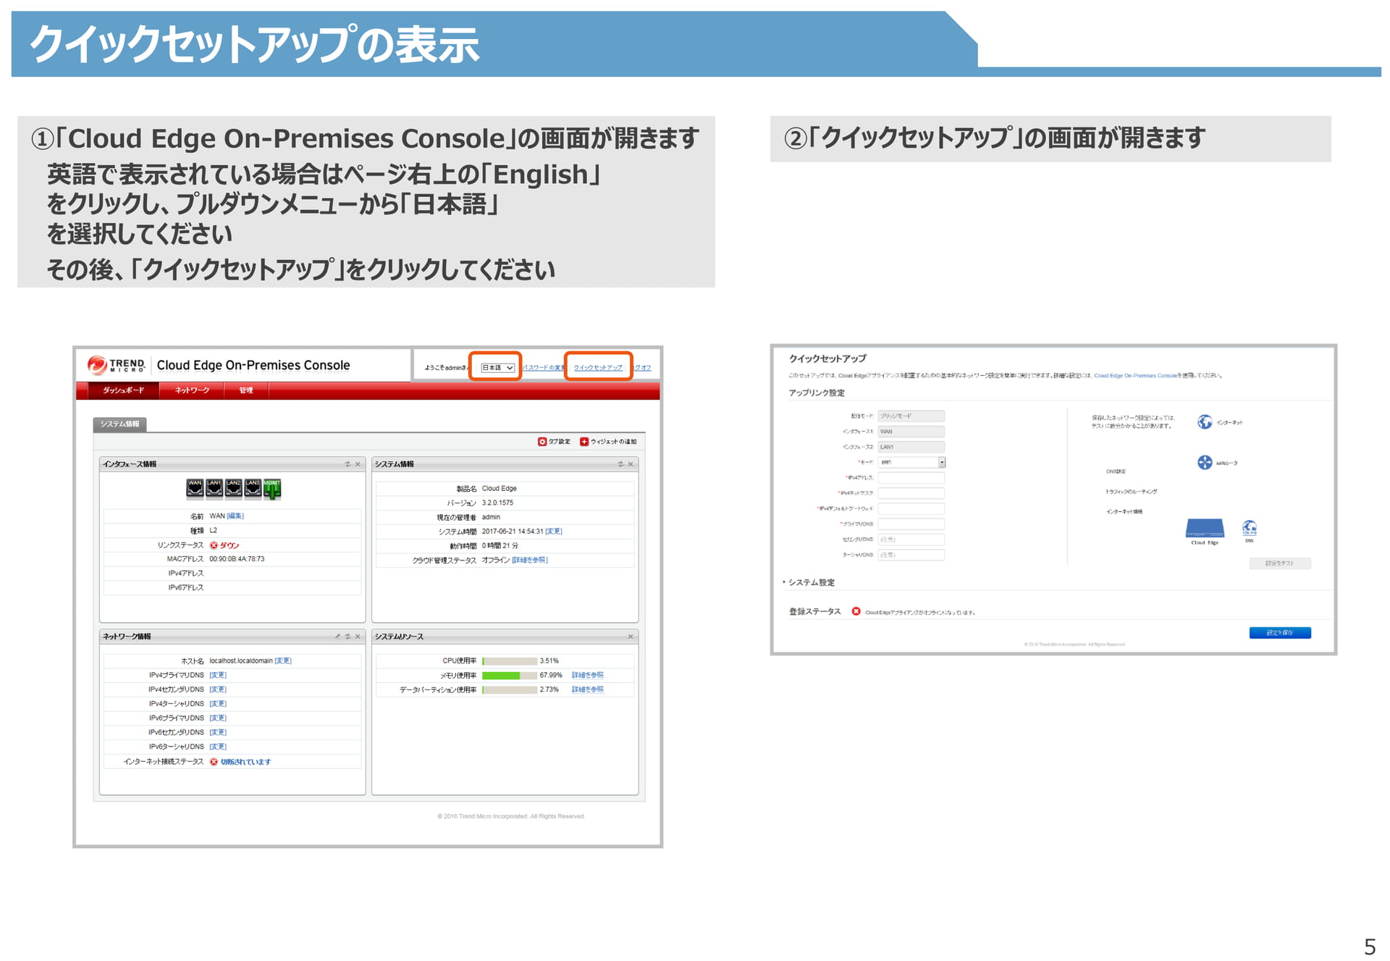This screenshot has height=961, width=1390.
Task: Click 詳細を参照 for メモリ使用率
Action: pos(587,676)
